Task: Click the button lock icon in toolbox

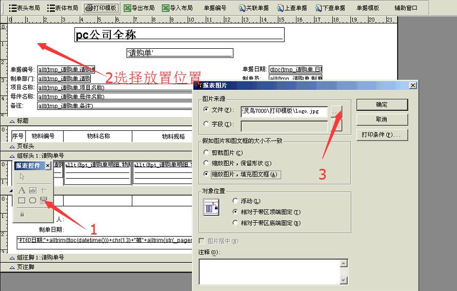Action: 22,214
